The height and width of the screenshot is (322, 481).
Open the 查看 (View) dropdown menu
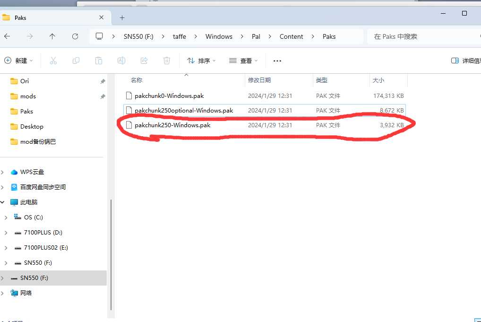[243, 61]
